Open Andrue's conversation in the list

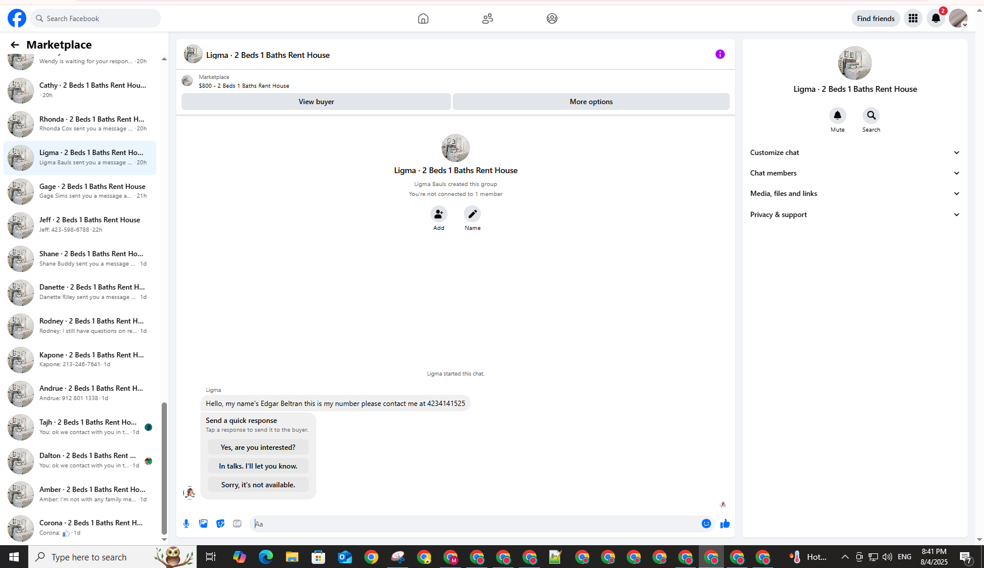coord(80,393)
